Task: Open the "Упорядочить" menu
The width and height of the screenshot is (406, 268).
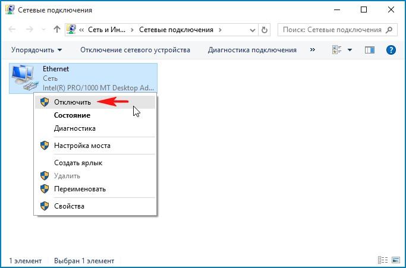Action: (x=36, y=50)
